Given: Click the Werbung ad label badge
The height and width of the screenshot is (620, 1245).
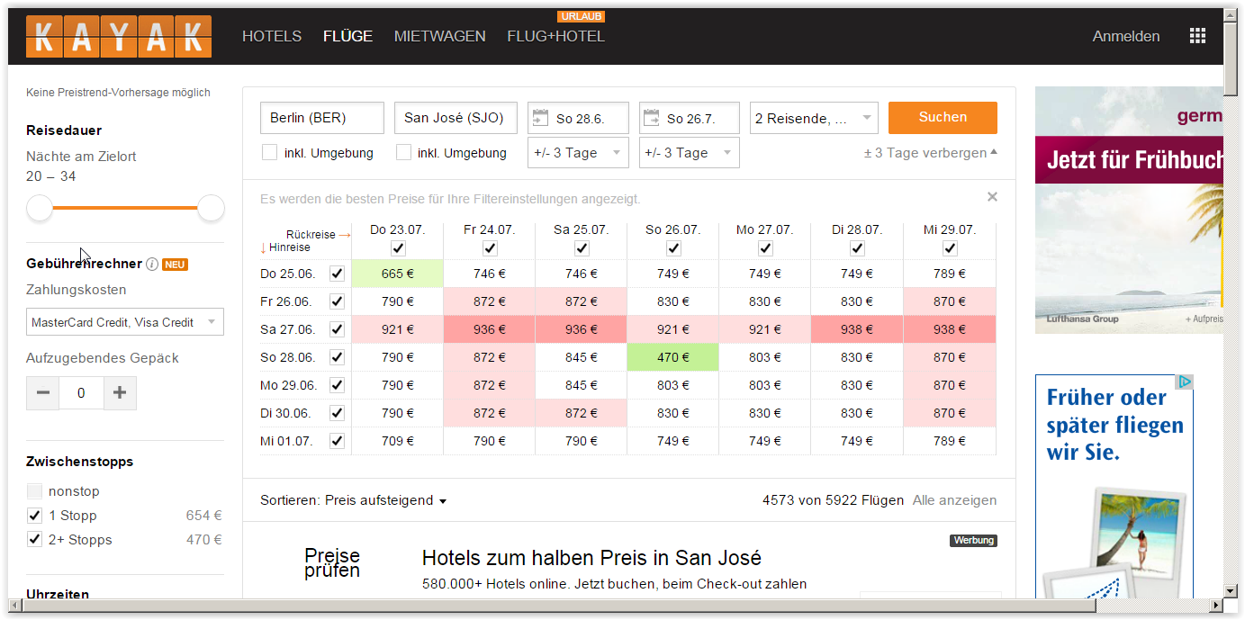Looking at the screenshot, I should (x=974, y=541).
